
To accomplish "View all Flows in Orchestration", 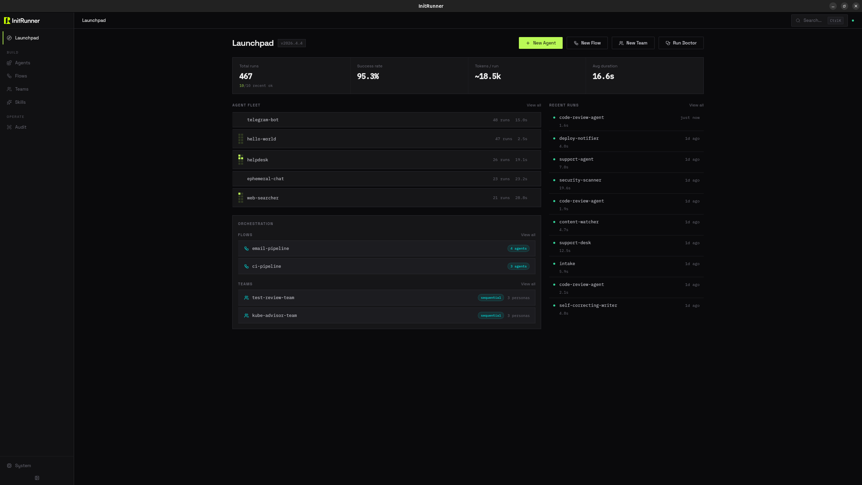I will click(x=528, y=235).
